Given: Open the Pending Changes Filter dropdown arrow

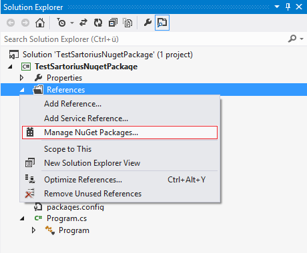Looking at the screenshot, I should tap(72, 23).
